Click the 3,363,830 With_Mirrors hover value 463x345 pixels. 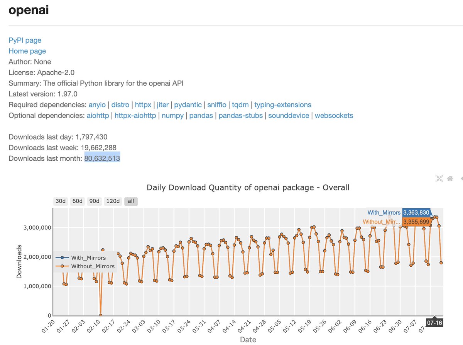pyautogui.click(x=416, y=212)
